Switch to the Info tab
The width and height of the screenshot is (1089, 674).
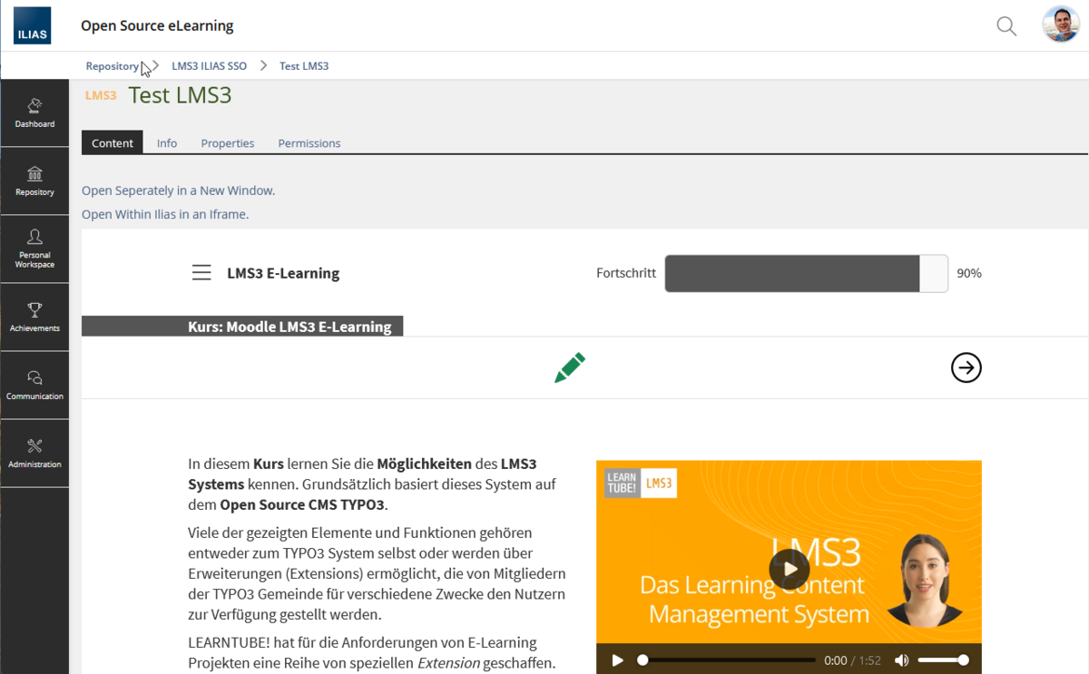pos(167,143)
